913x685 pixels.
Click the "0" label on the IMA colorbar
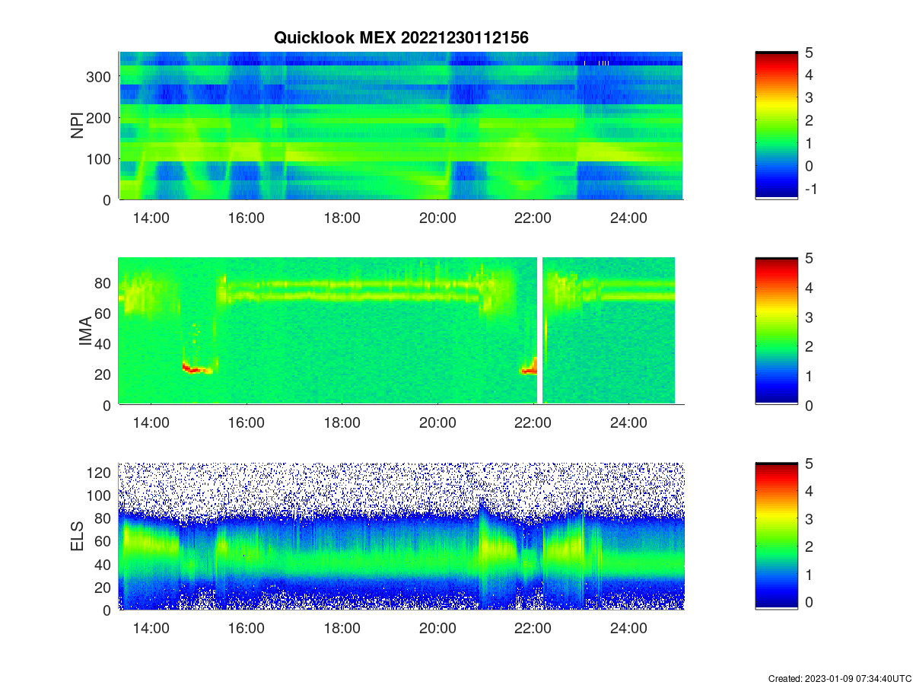point(809,405)
